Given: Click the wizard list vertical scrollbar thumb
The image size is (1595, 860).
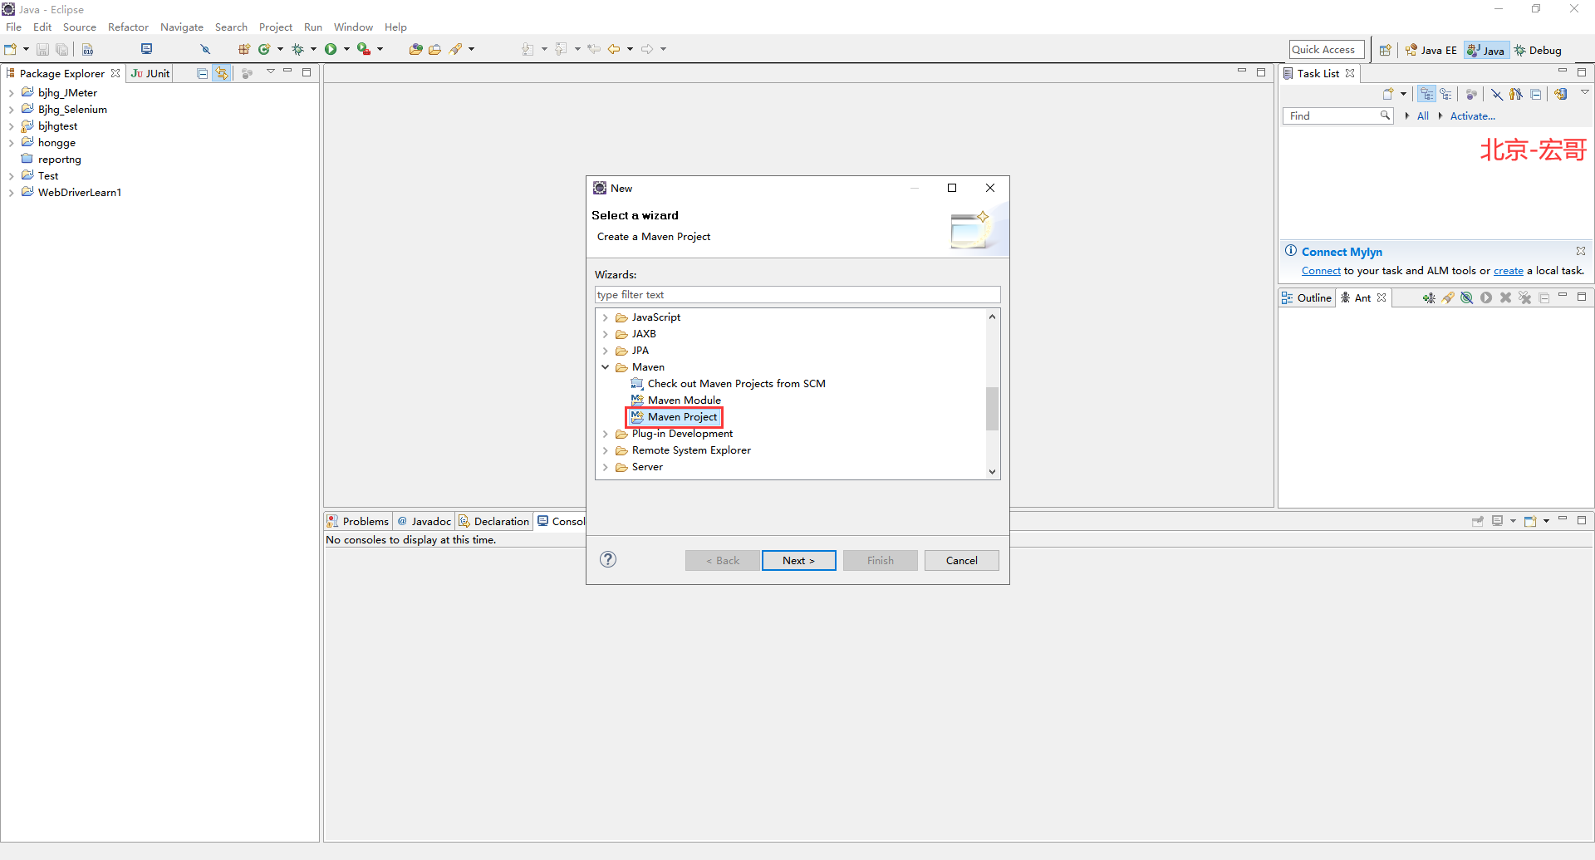Looking at the screenshot, I should 992,409.
